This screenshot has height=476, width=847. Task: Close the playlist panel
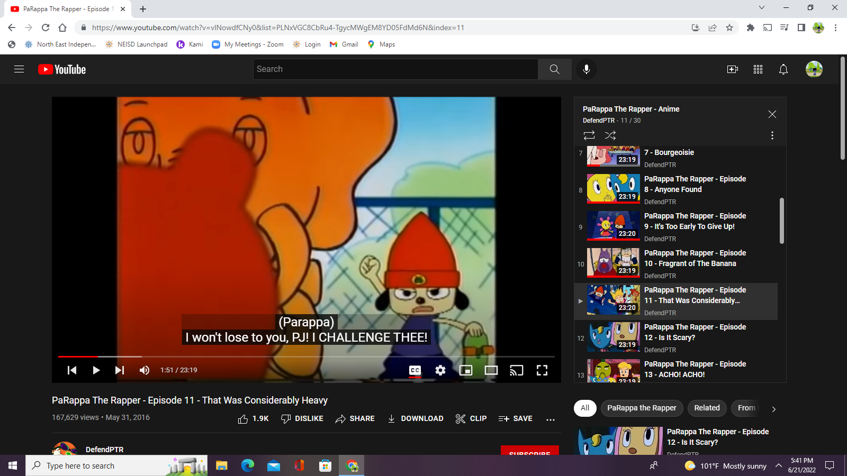tap(772, 114)
